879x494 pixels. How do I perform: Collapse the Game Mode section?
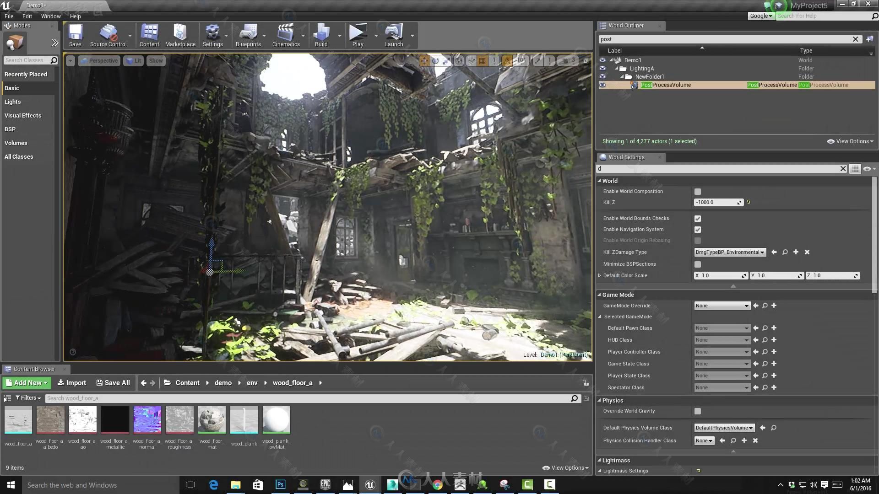click(x=599, y=295)
